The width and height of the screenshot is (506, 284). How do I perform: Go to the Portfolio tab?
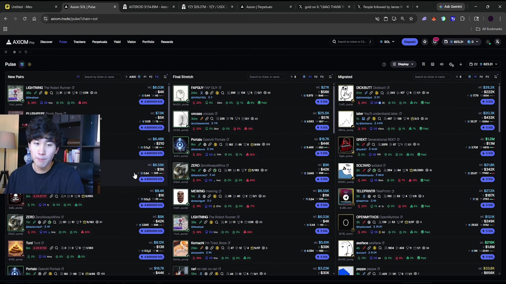[x=148, y=42]
